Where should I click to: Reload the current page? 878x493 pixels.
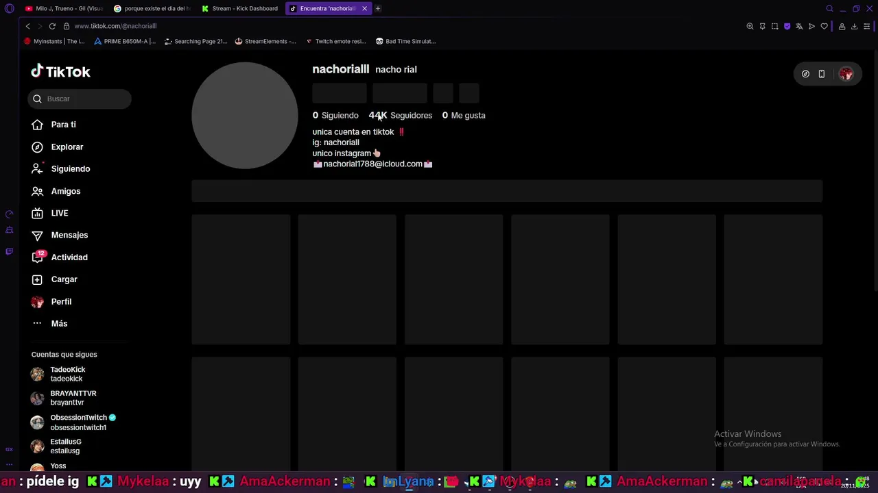(51, 26)
